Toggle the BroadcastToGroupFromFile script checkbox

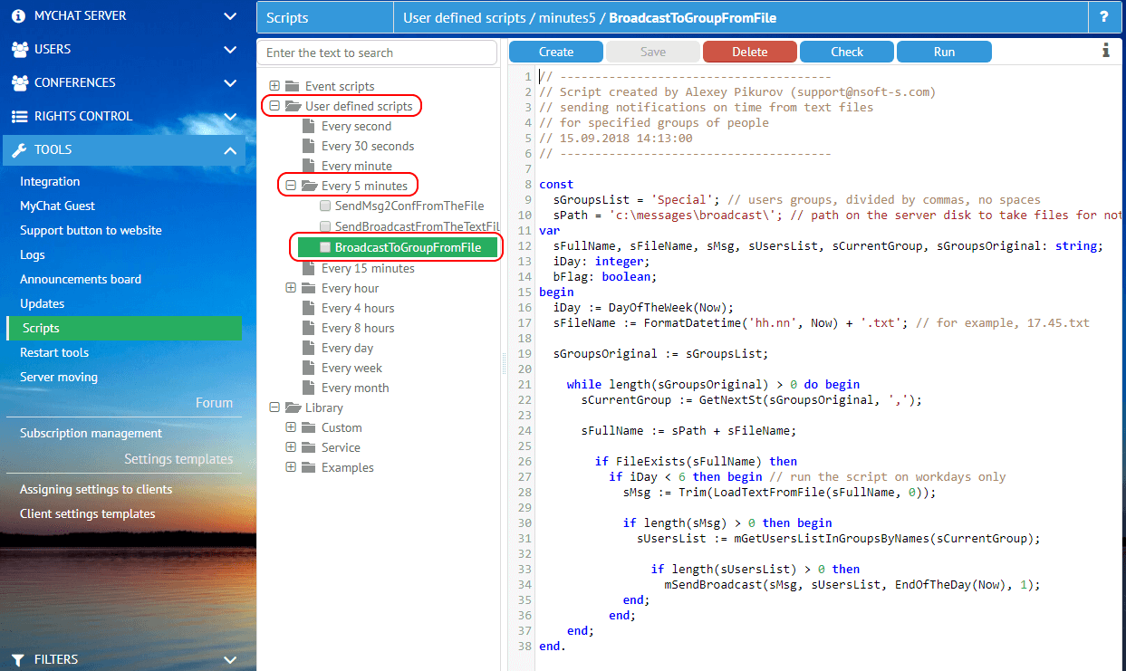click(325, 247)
